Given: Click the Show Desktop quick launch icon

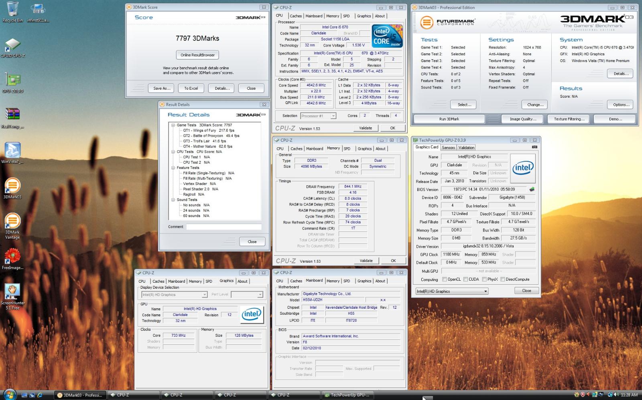Looking at the screenshot, I should [24, 395].
